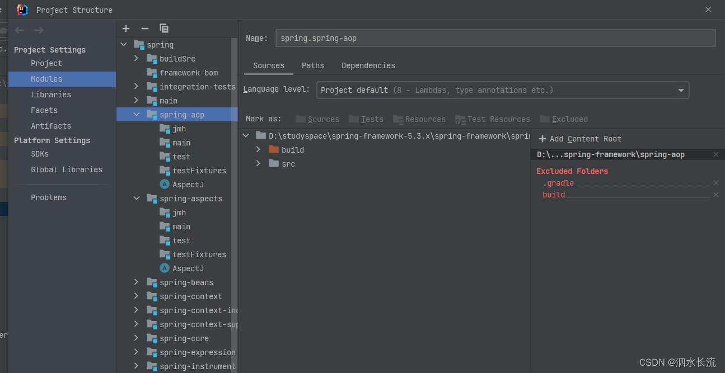Expand the build folder in content tree
This screenshot has height=373, width=725.
258,149
